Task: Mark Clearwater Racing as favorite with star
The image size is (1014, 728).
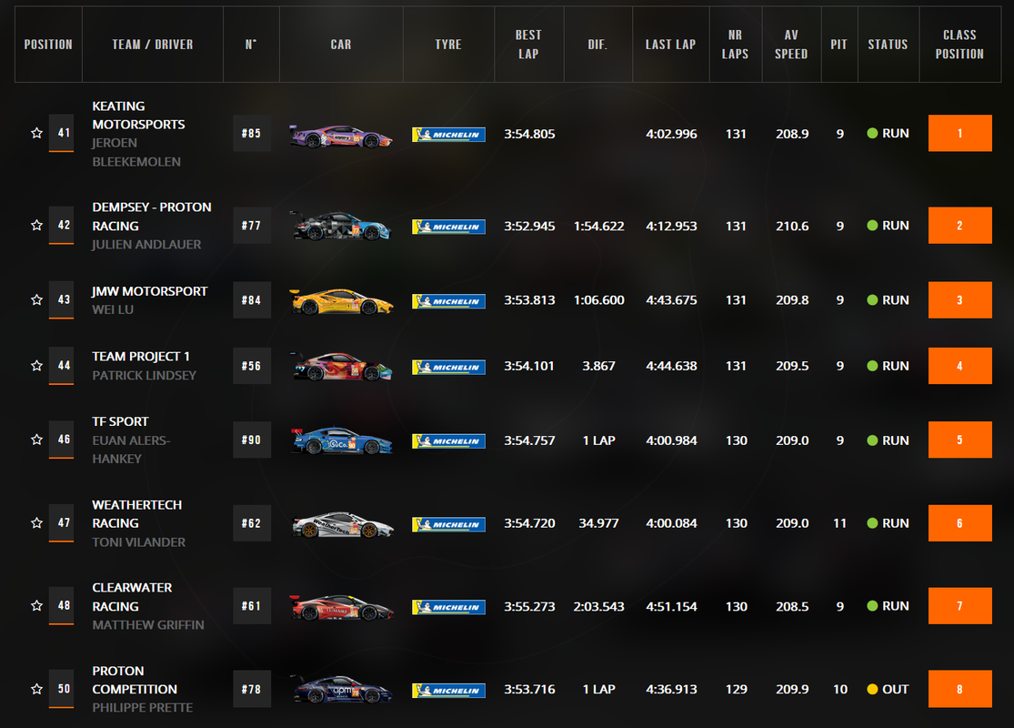Action: [x=37, y=606]
